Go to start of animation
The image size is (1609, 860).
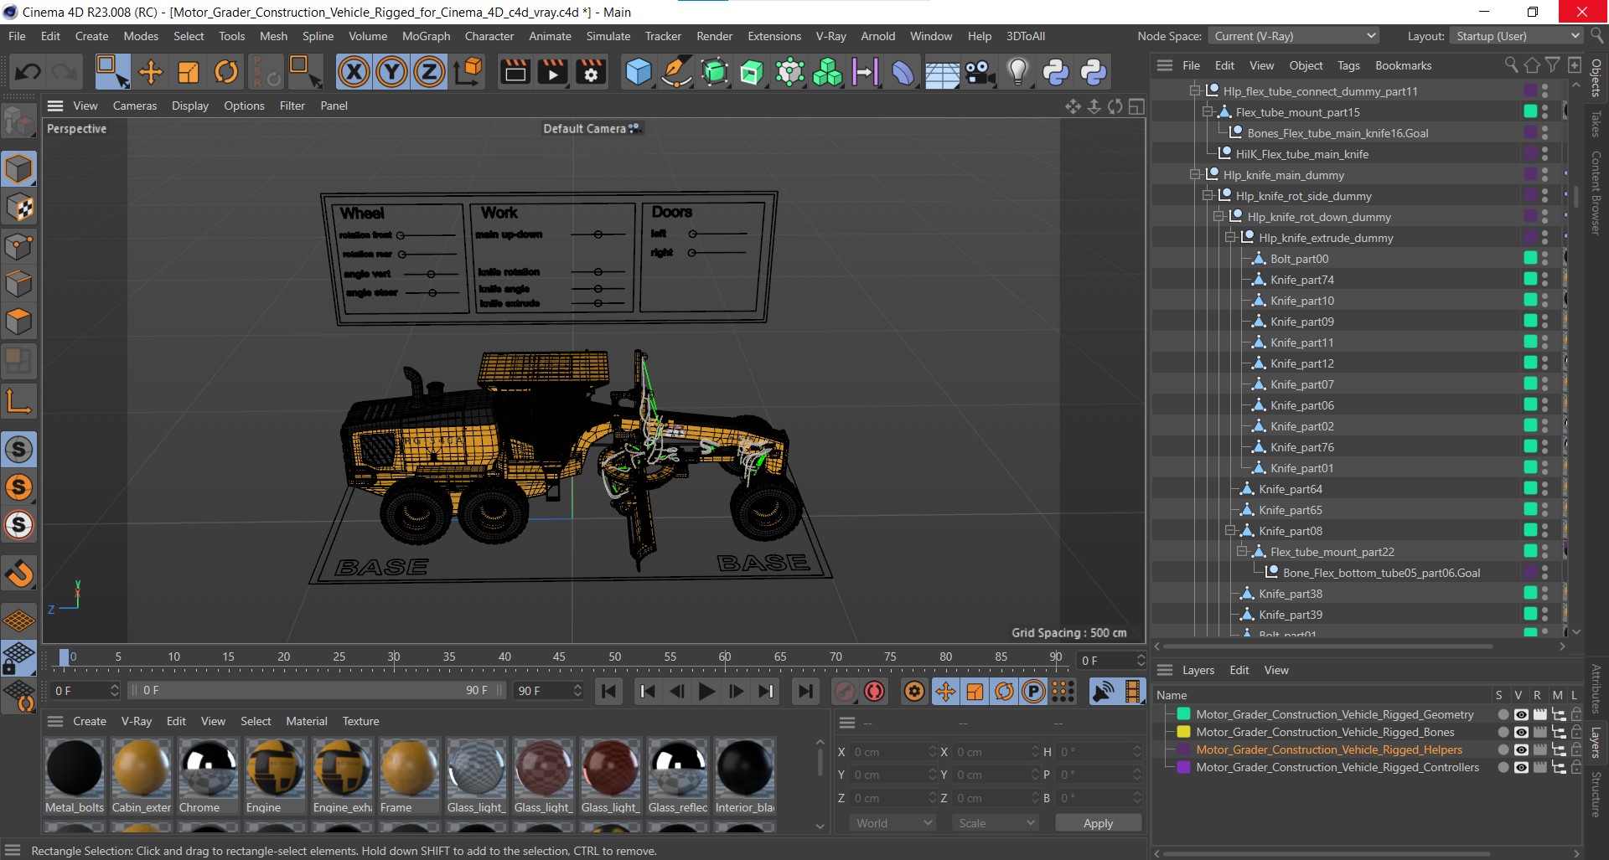click(x=609, y=691)
